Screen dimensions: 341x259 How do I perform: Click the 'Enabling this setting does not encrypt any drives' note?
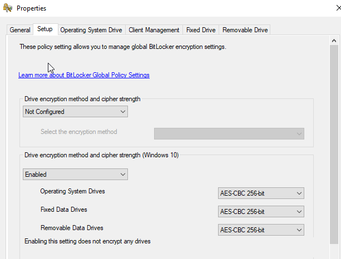click(87, 241)
